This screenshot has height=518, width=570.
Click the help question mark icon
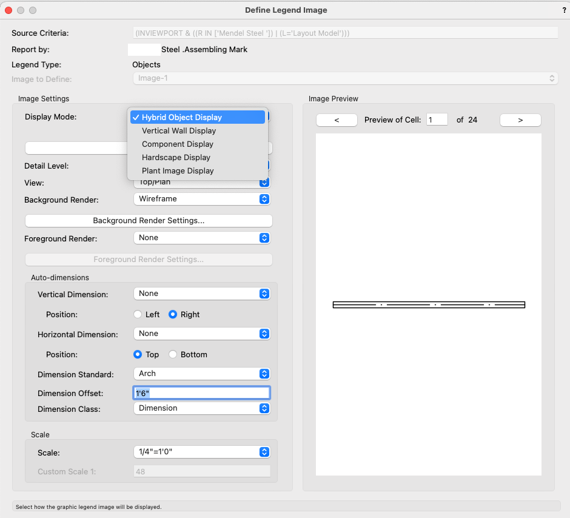pos(564,10)
